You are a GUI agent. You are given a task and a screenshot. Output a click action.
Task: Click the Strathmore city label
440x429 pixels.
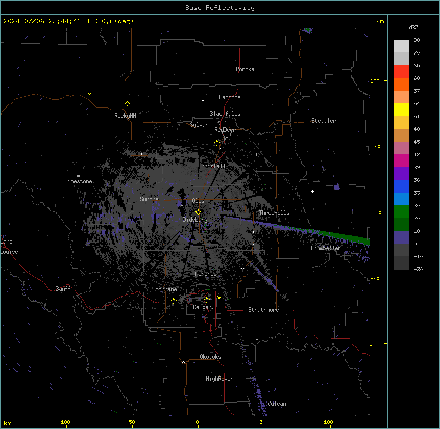(263, 310)
